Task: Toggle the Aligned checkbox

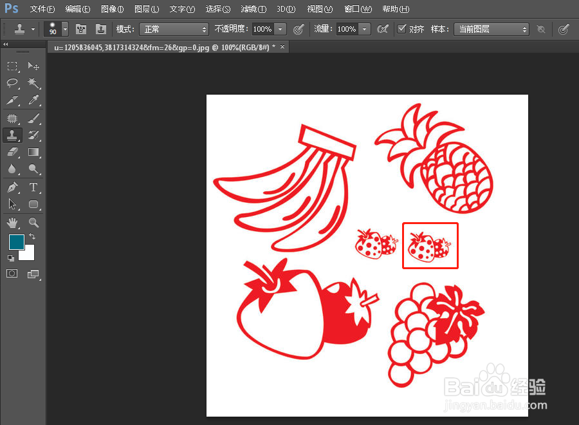Action: [x=401, y=29]
